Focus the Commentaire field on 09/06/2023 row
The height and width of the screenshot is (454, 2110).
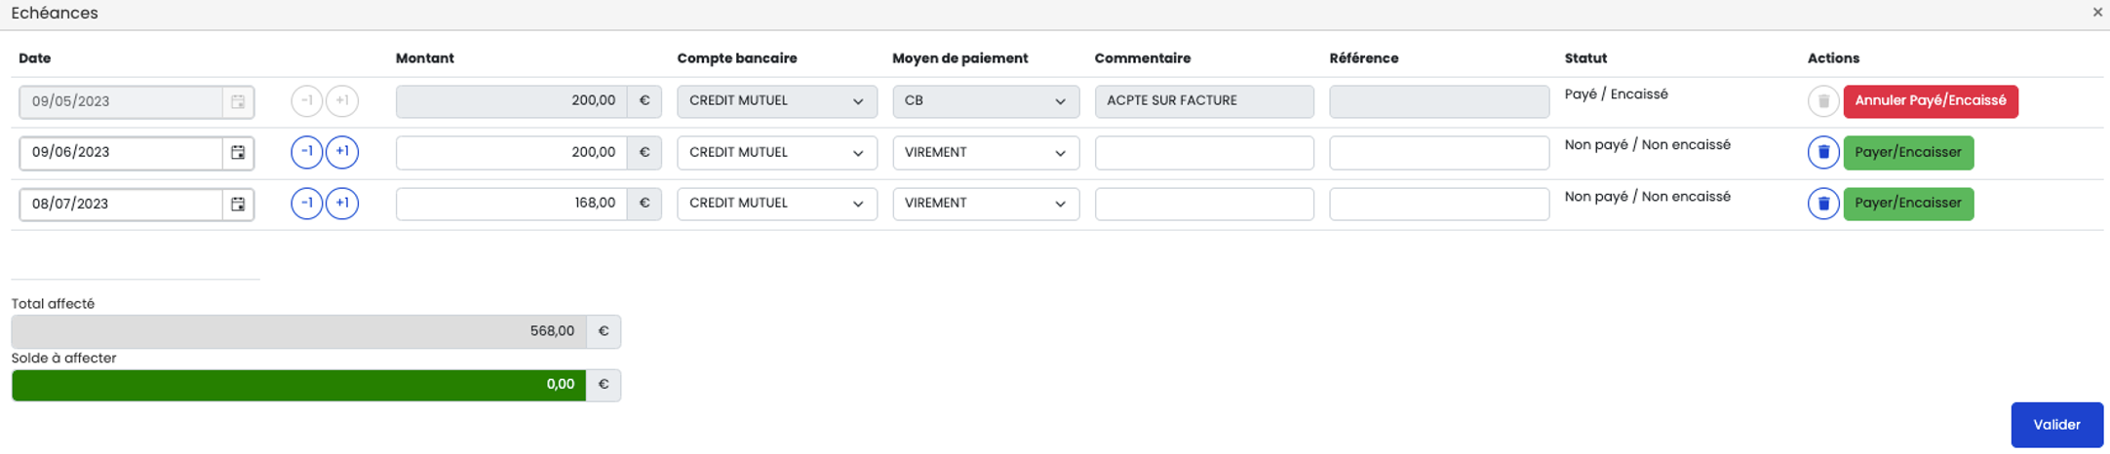[1204, 153]
